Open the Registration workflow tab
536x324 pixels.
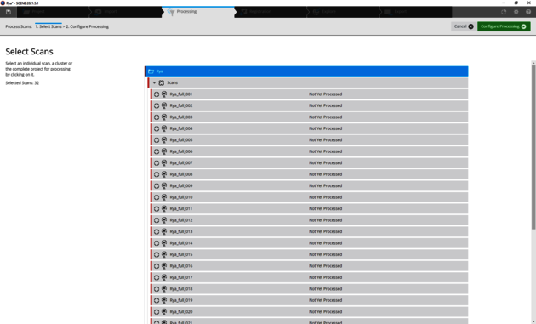point(271,12)
